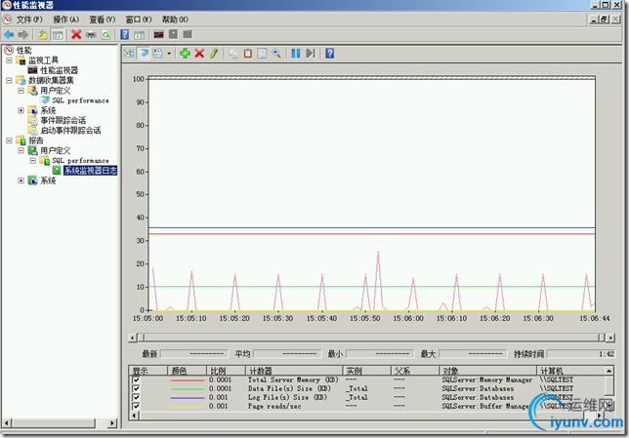629x438 pixels.
Task: Uncheck Page reads/sec counter checkbox
Action: (x=136, y=406)
